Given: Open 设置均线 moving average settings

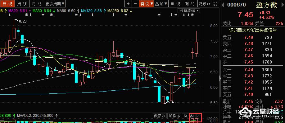Looking at the screenshot, I should (x=189, y=11).
